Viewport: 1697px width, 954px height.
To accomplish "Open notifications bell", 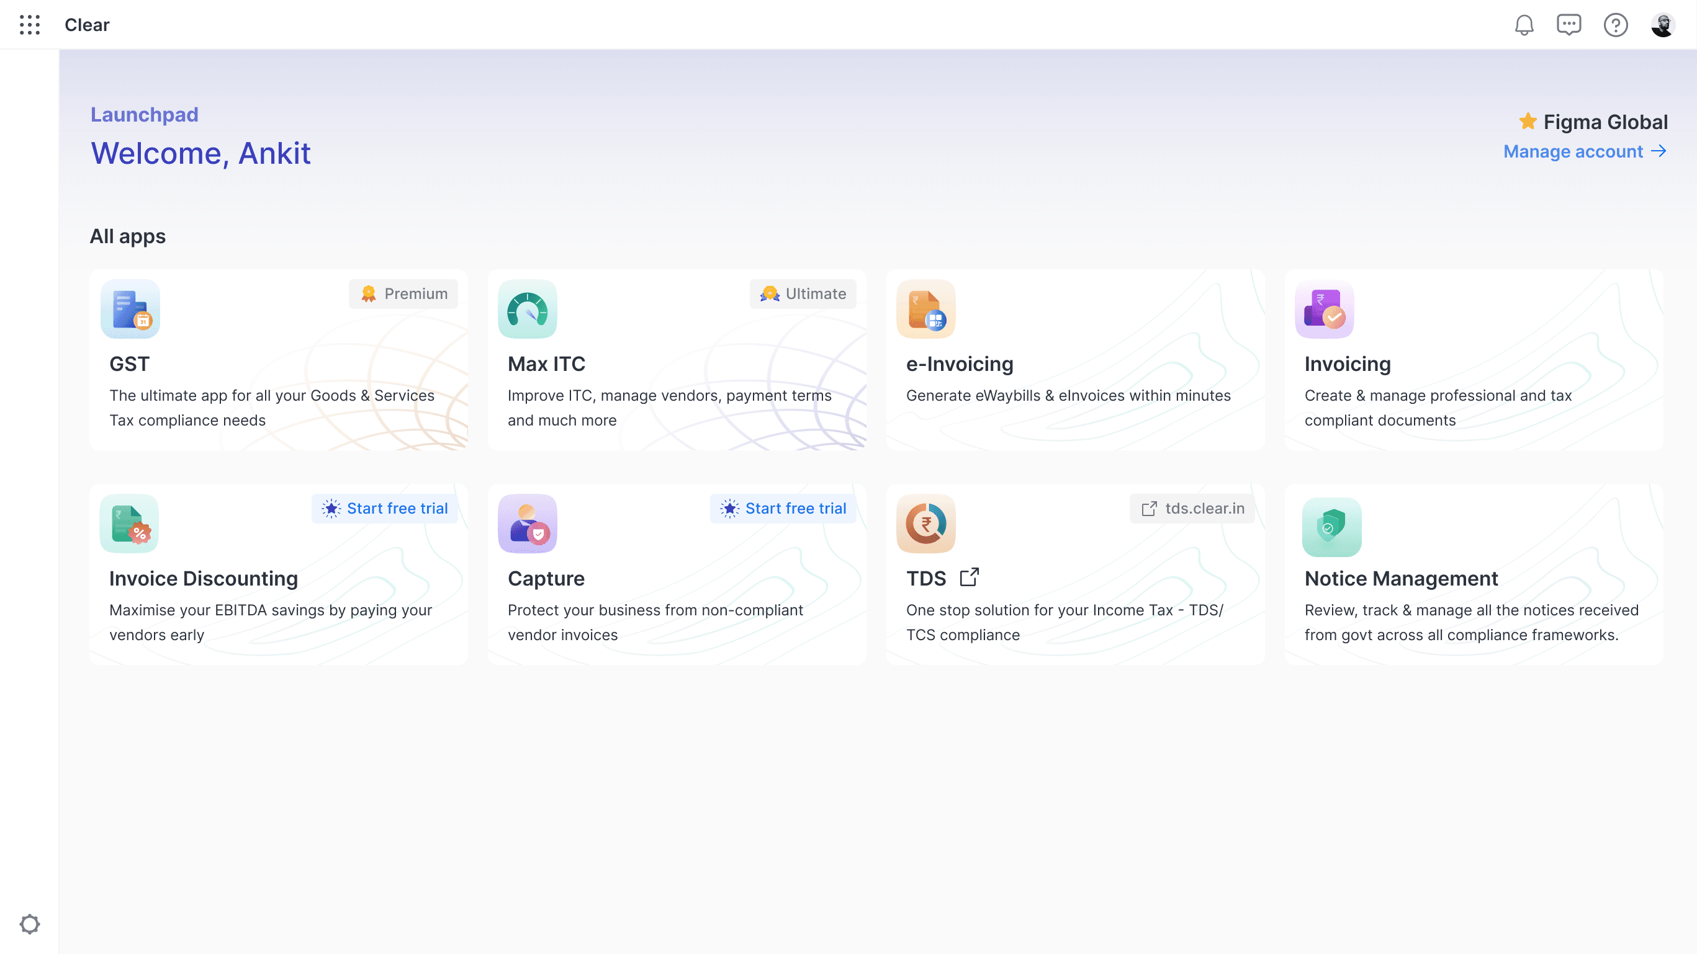I will pos(1524,25).
